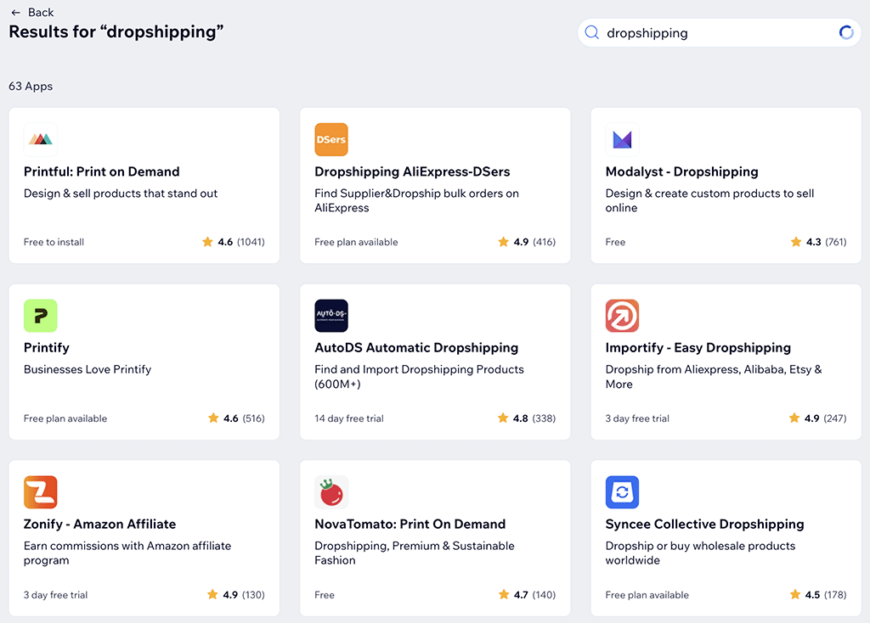Click 'Find Supplier&Dropship bulk orders' description

pyautogui.click(x=416, y=200)
